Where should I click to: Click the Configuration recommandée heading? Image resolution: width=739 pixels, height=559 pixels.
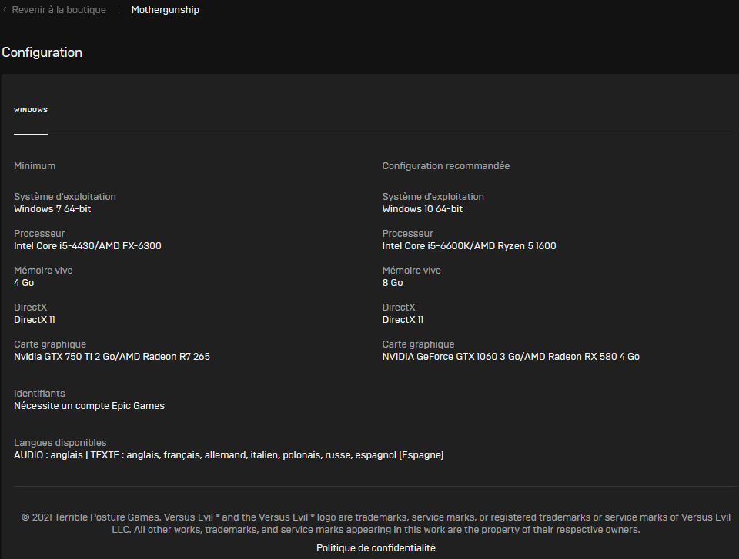446,166
